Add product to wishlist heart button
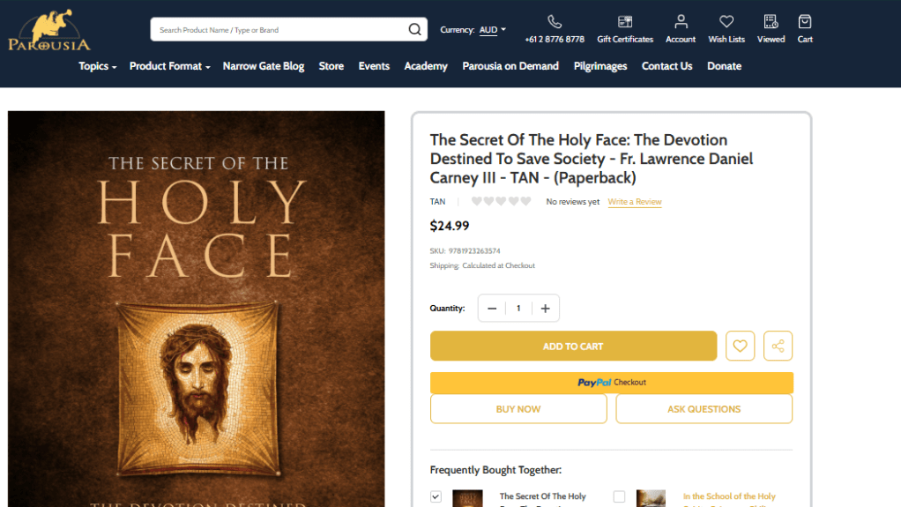The width and height of the screenshot is (901, 507). coord(741,347)
